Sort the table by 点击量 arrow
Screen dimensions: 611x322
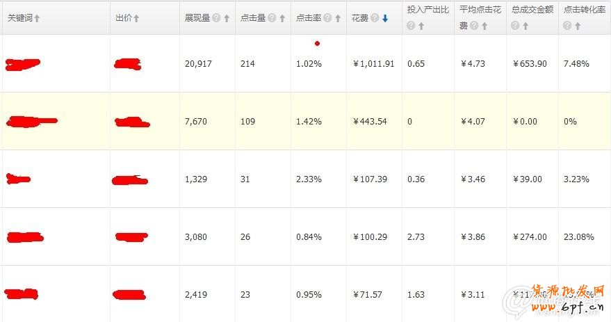pos(282,19)
